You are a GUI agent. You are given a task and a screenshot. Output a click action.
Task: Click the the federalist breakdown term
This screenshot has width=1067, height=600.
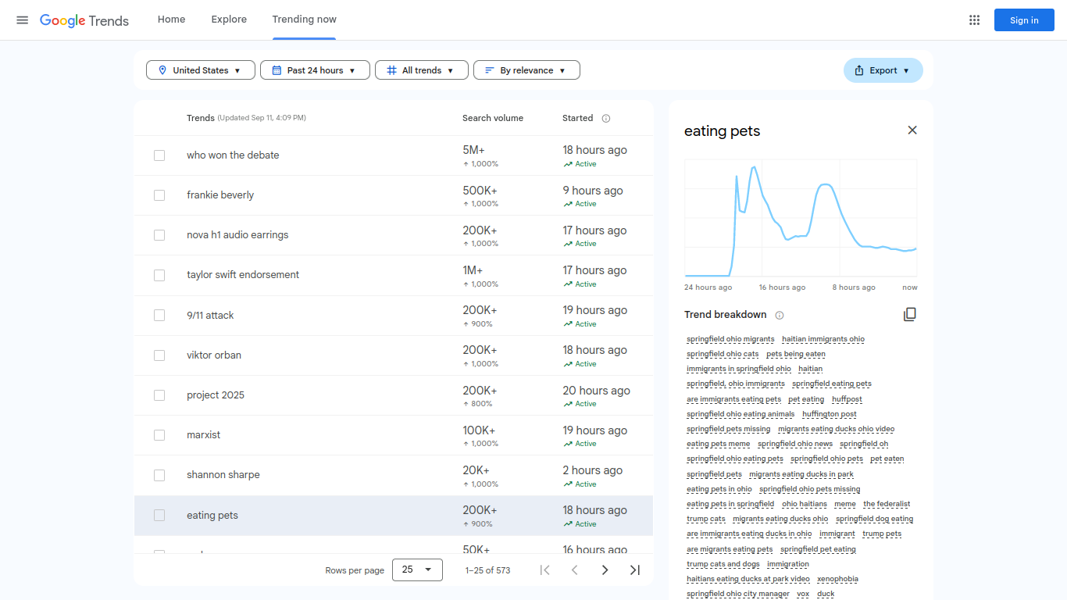(x=887, y=504)
